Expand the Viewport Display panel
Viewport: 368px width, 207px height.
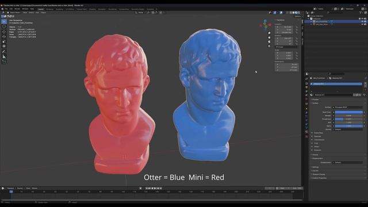319,174
